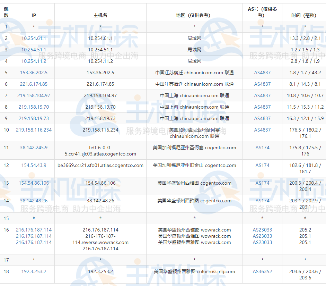Open IP link 219.158.116.234
Viewport: 326px width, 286px height.
[x=34, y=130]
